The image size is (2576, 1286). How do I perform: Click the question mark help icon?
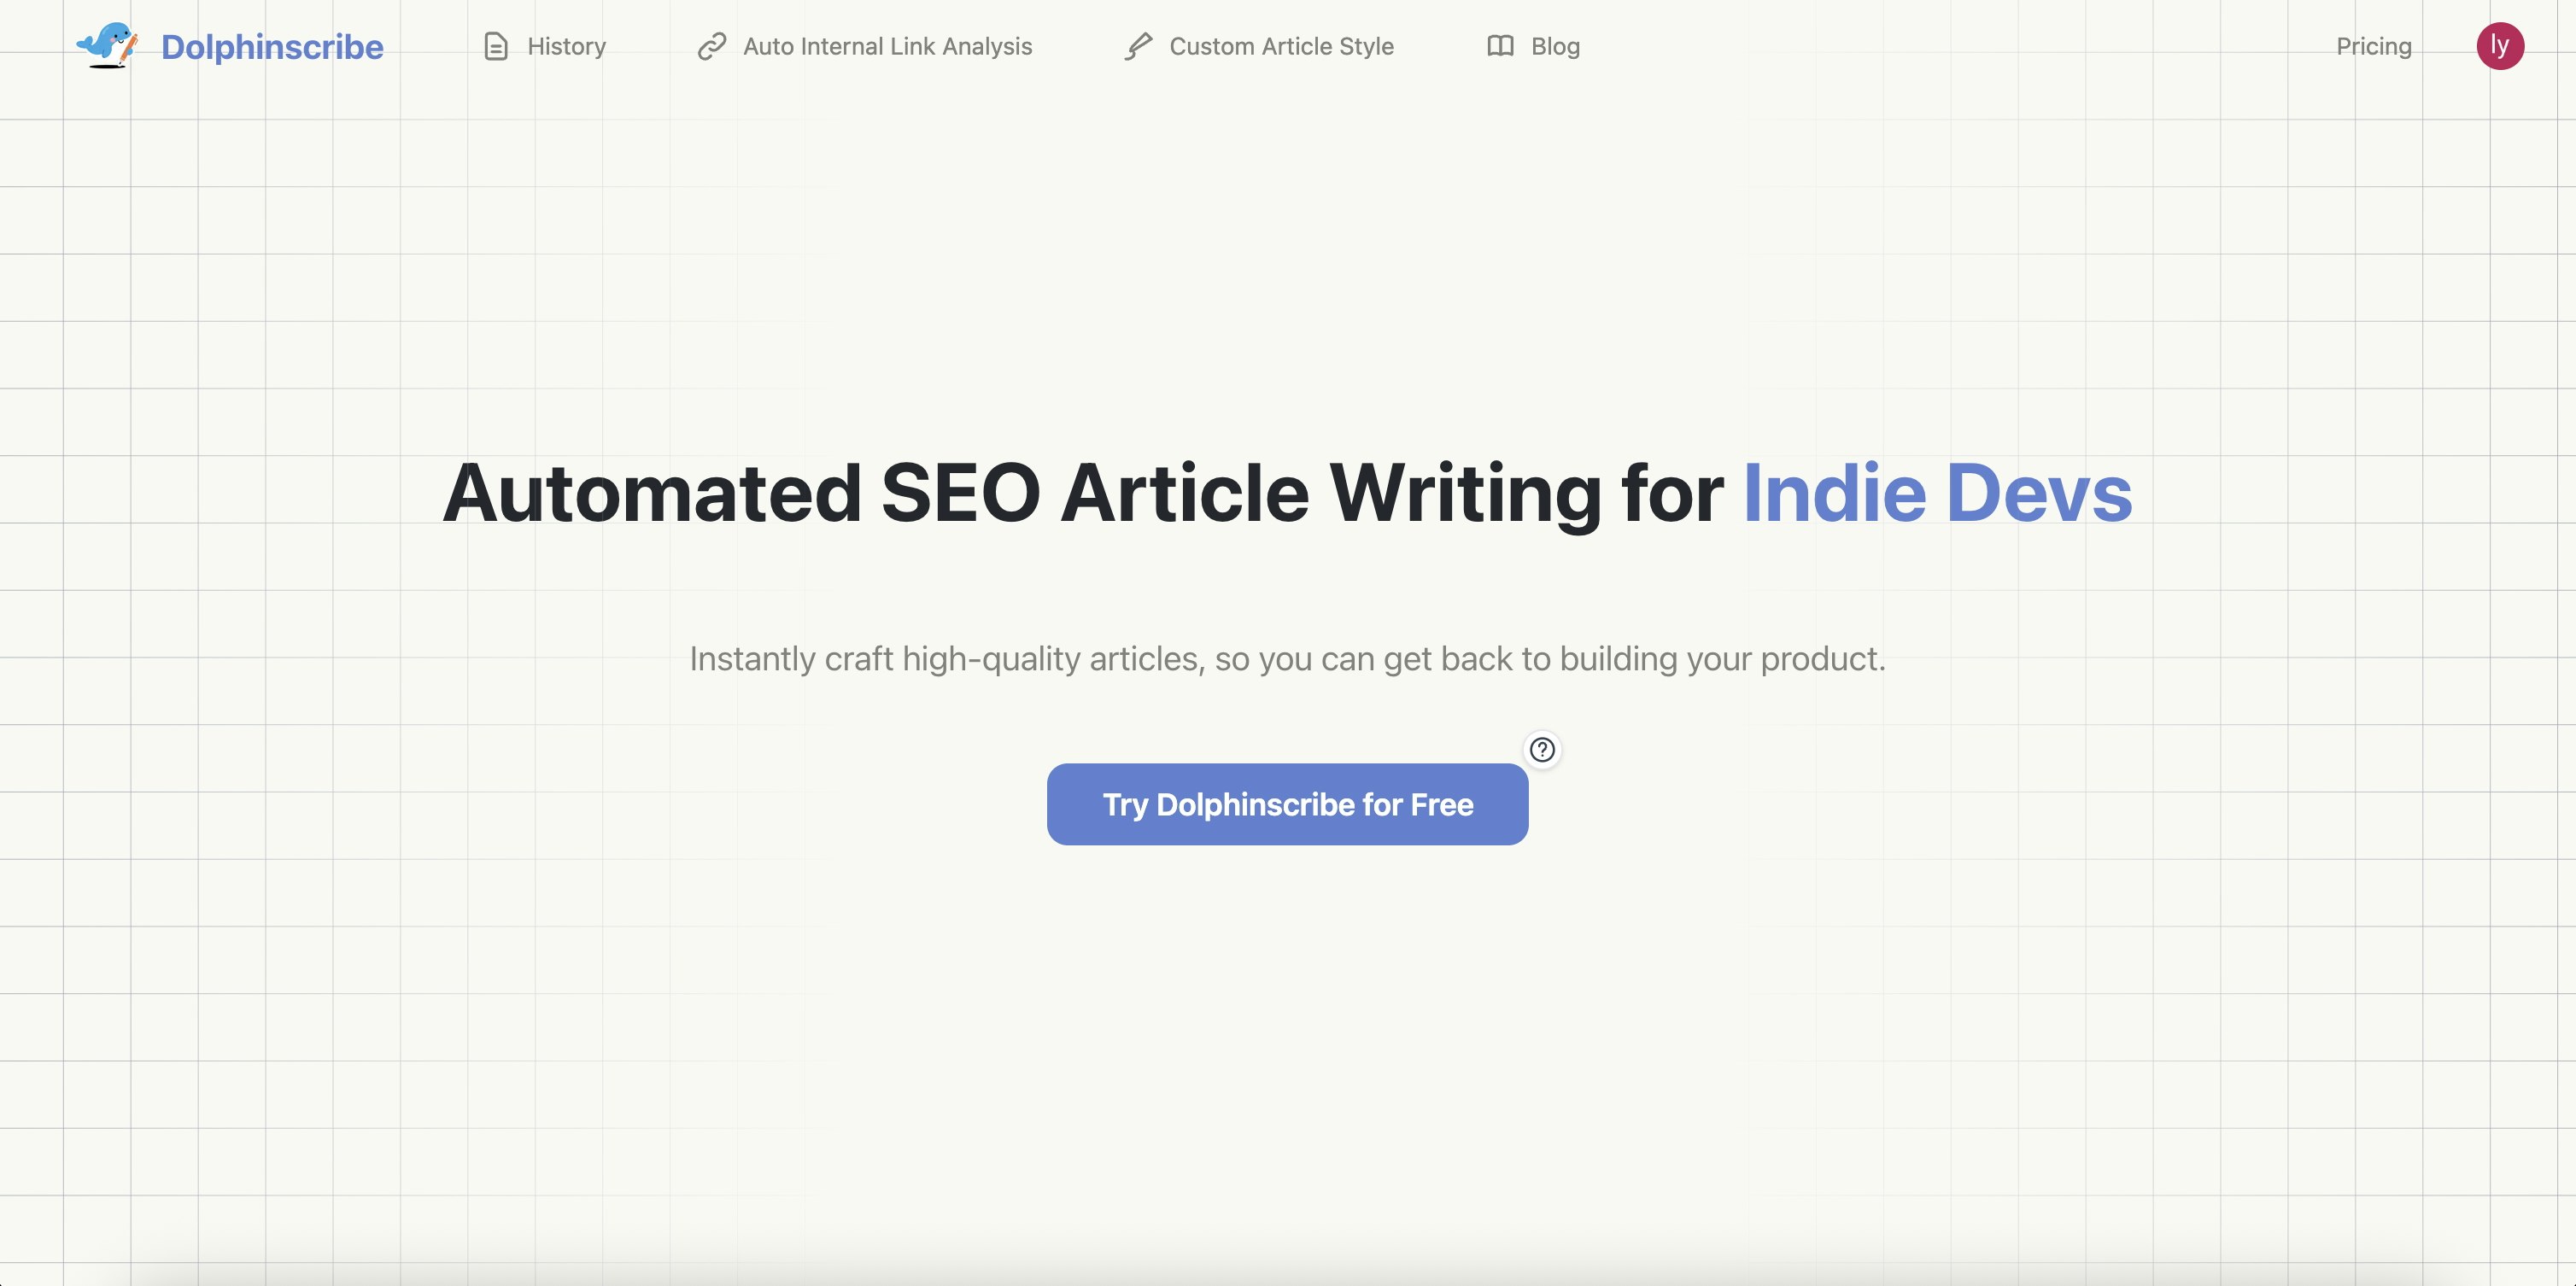click(x=1542, y=749)
